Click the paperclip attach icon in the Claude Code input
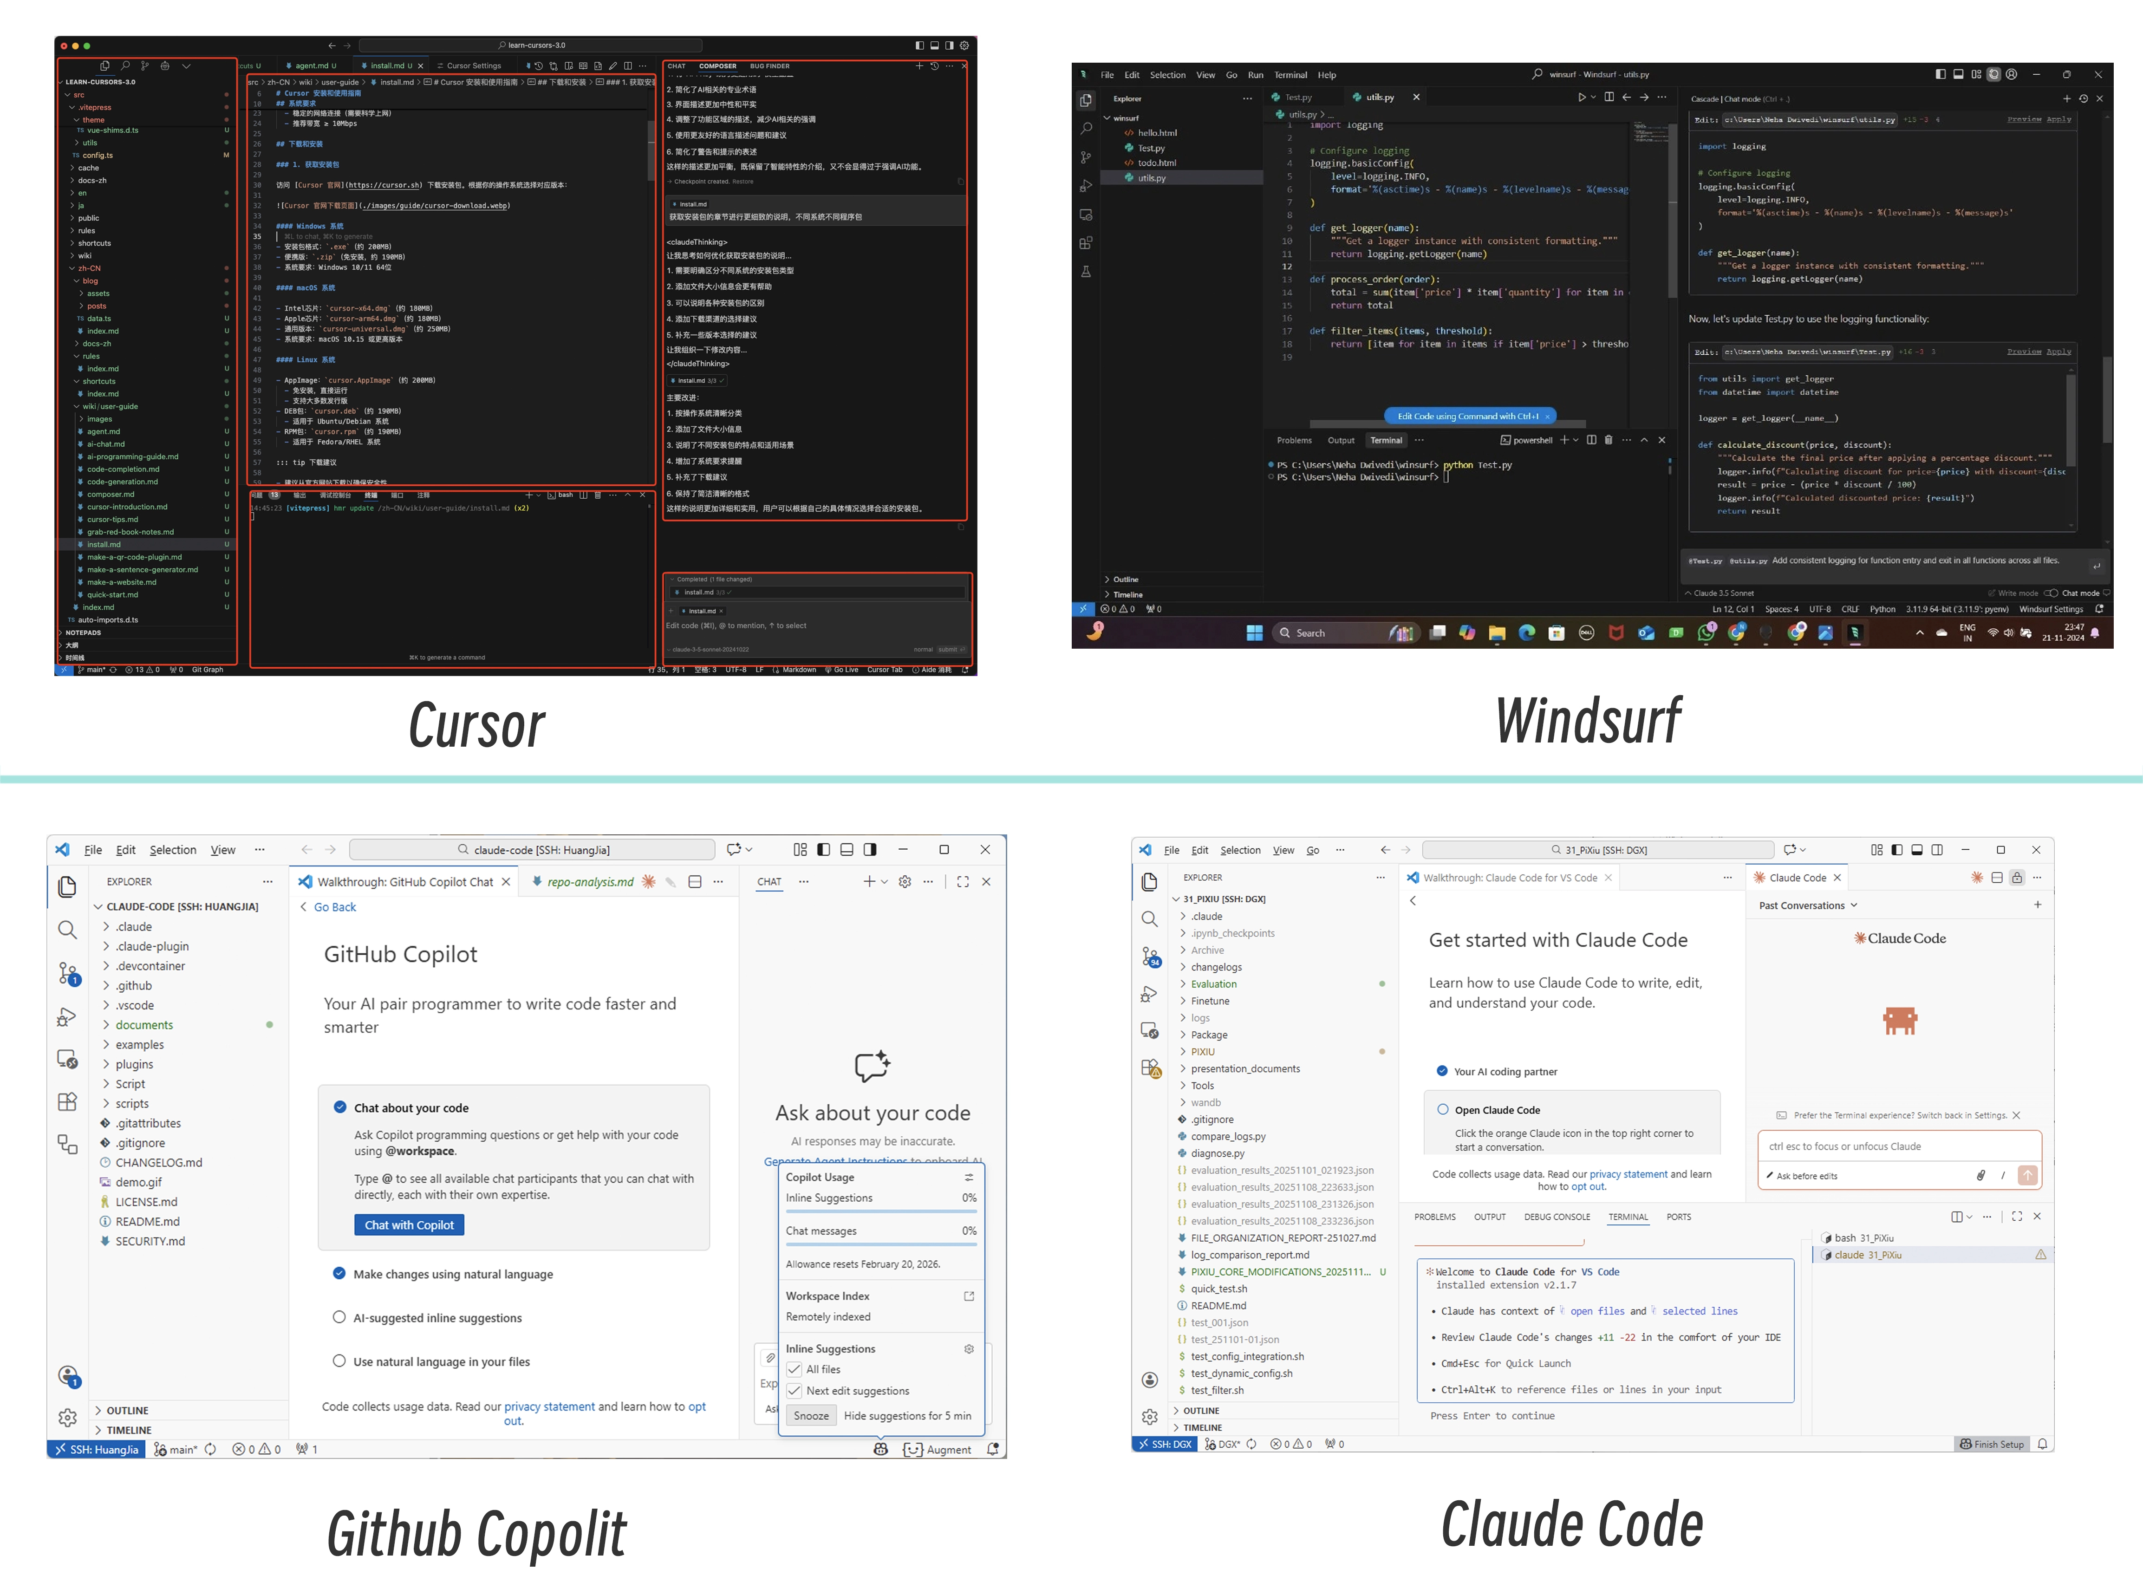This screenshot has height=1595, width=2143. [1981, 1175]
